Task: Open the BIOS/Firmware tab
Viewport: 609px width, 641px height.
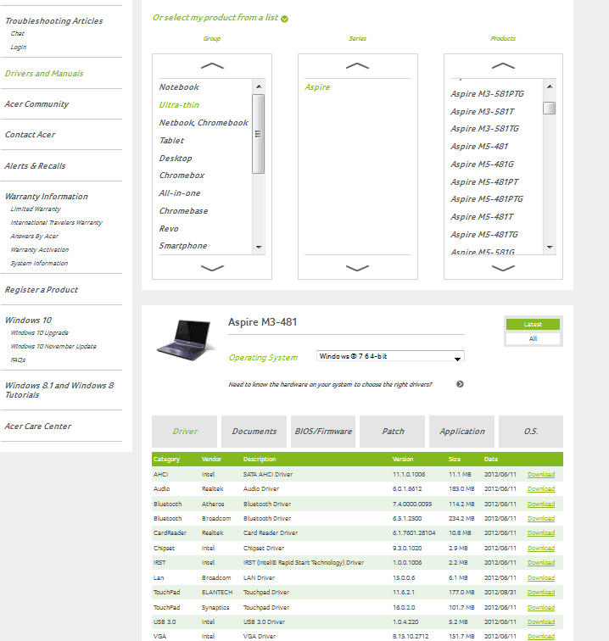Action: coord(323,432)
